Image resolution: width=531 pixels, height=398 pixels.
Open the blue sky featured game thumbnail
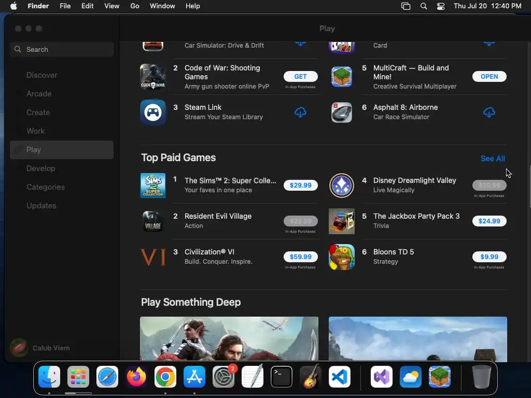[x=417, y=338]
